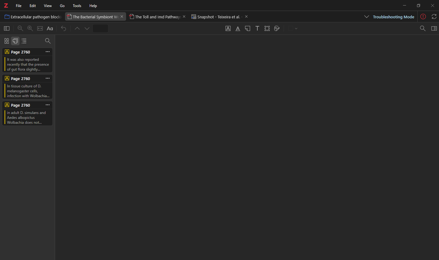
Task: Select the Add Text tool
Action: click(257, 28)
